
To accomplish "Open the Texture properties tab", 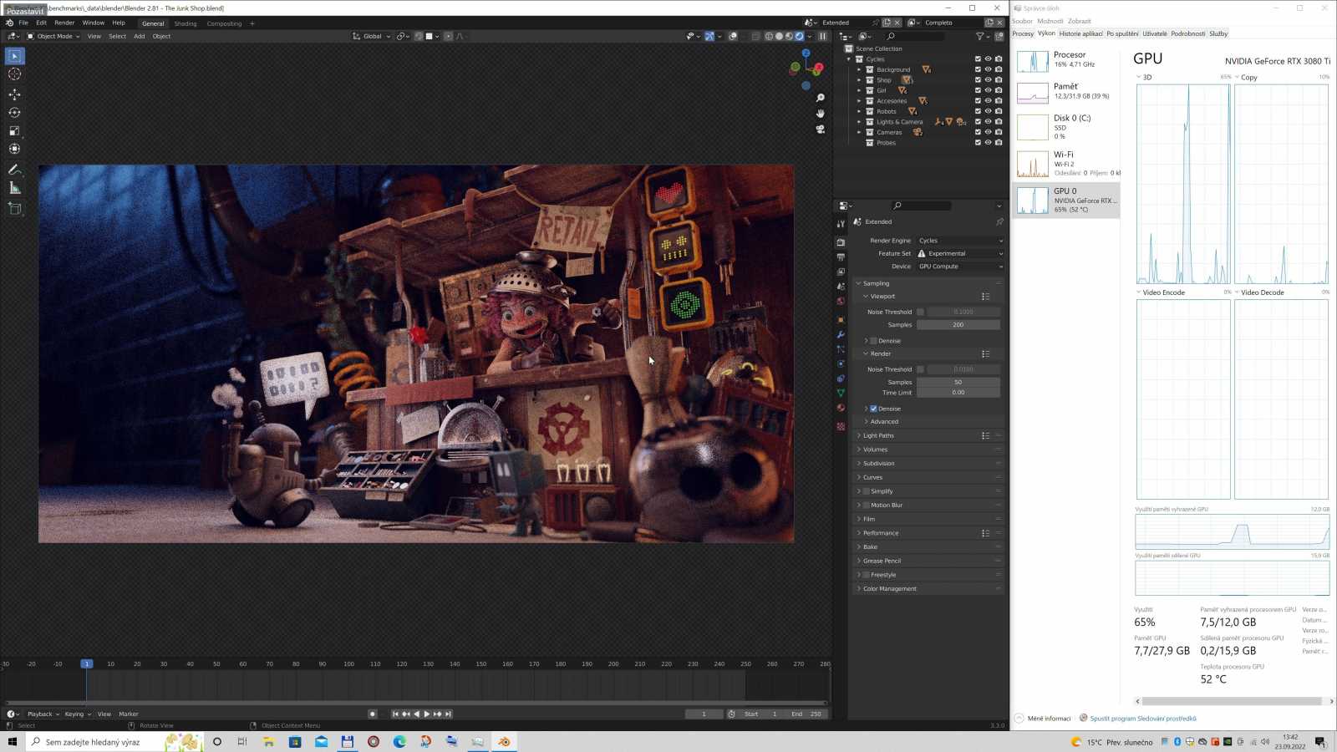I will 841,426.
